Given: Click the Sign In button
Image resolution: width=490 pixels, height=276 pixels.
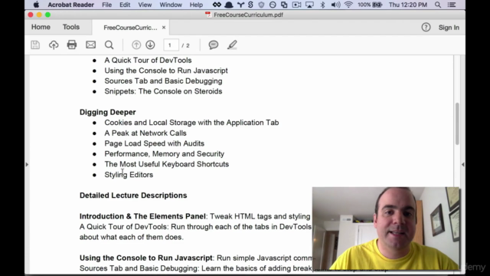Looking at the screenshot, I should [449, 28].
